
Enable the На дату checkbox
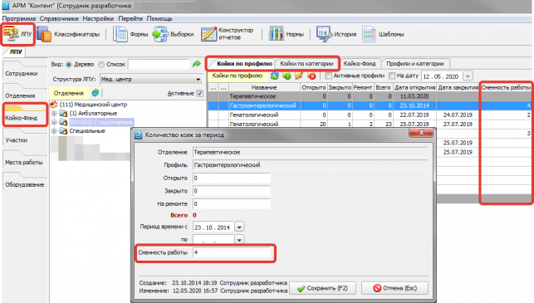point(392,76)
